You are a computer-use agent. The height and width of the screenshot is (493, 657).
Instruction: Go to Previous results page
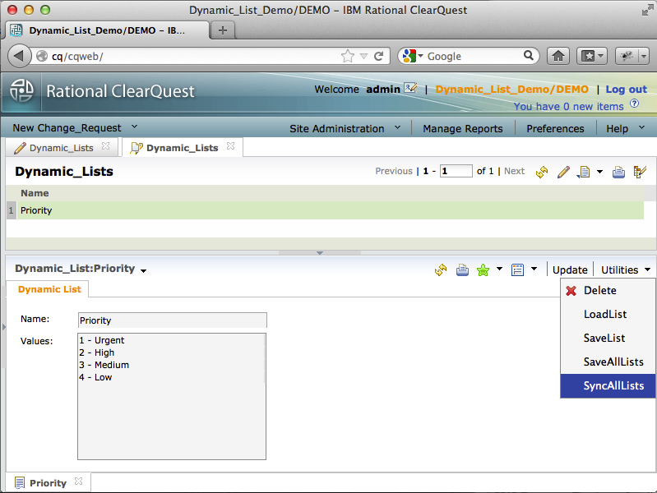coord(394,171)
